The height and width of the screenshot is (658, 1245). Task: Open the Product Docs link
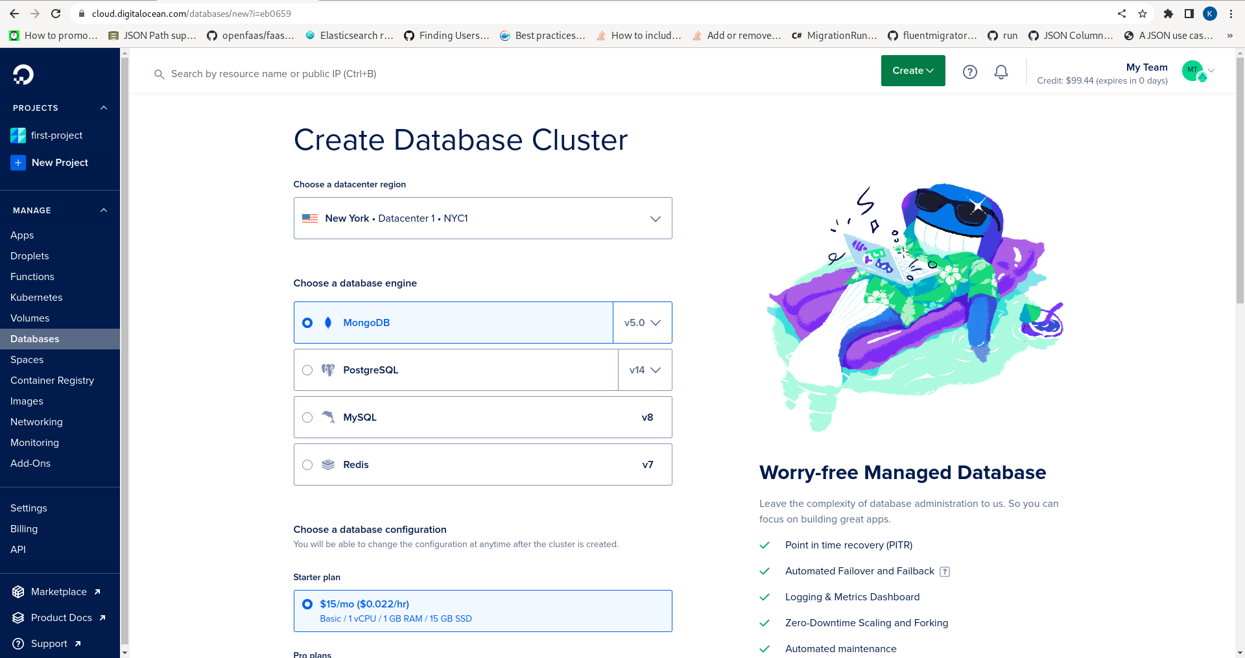pyautogui.click(x=62, y=618)
